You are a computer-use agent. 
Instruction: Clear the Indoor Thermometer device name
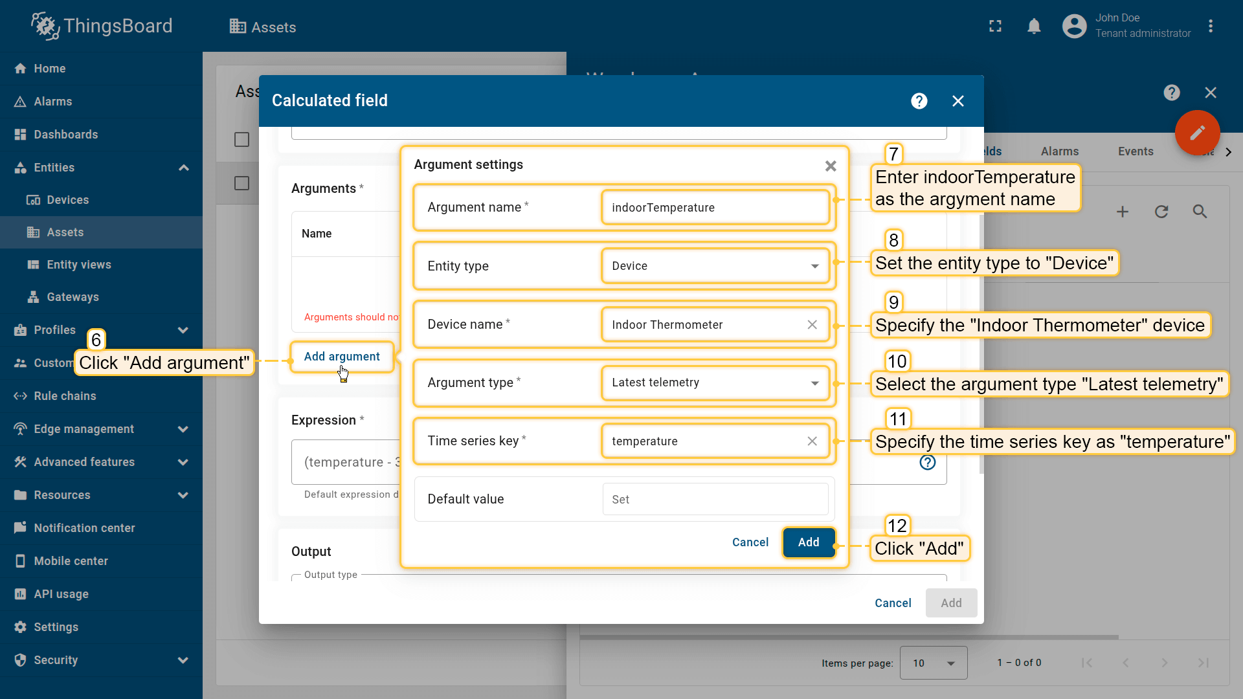click(x=812, y=325)
